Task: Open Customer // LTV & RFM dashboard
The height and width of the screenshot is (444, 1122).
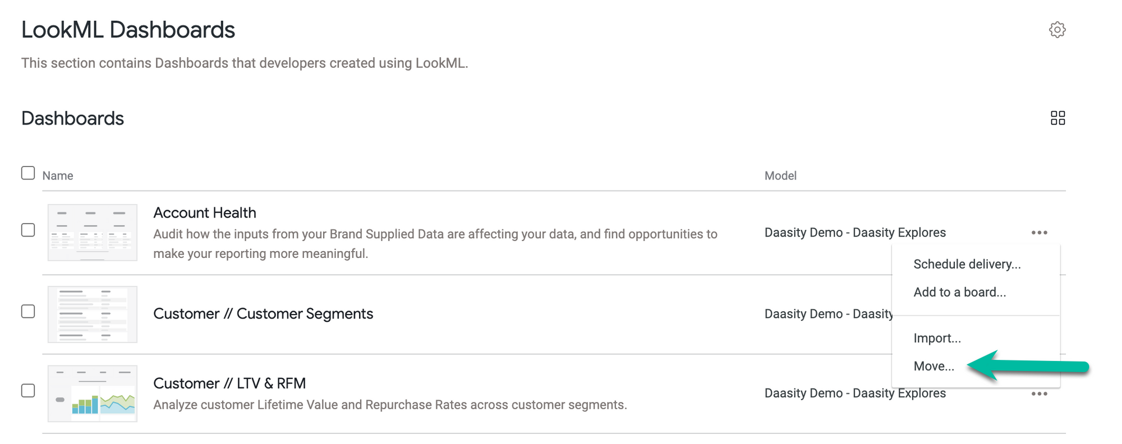Action: point(229,383)
